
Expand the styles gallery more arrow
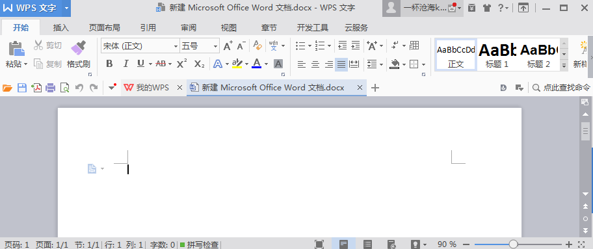(x=564, y=66)
